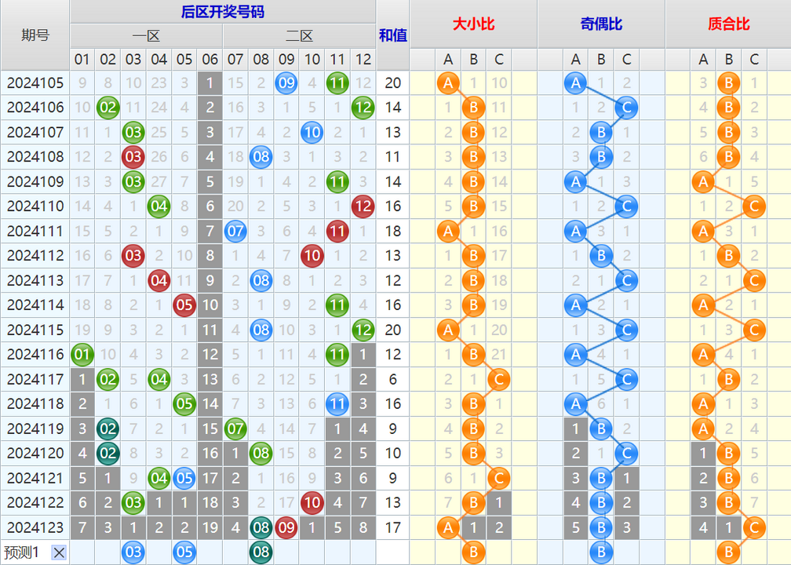
Task: Choose green ball 12 in row 2024115
Action: 363,330
